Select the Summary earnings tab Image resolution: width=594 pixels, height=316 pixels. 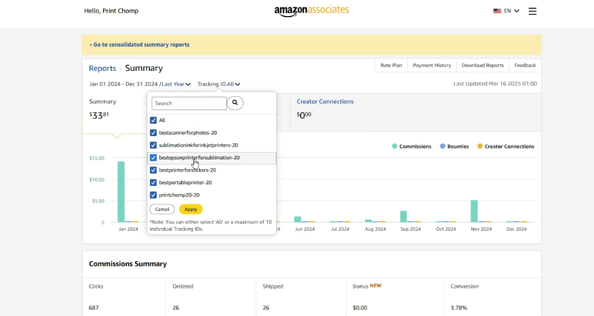115,112
